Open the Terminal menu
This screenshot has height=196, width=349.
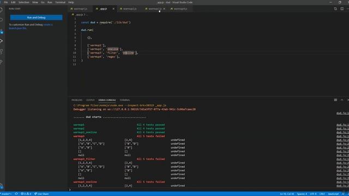[x=60, y=2]
